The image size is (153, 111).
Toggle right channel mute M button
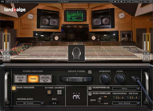8,56
